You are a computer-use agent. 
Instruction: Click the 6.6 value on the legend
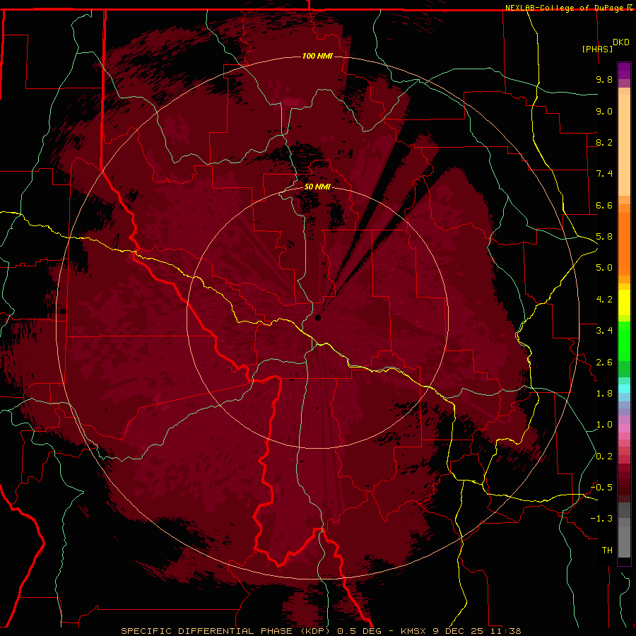(604, 205)
